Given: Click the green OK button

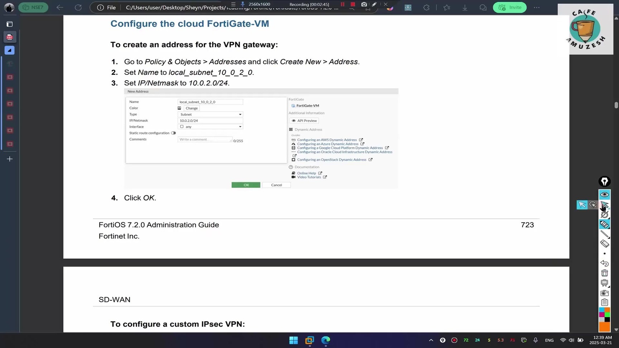Looking at the screenshot, I should tap(246, 185).
